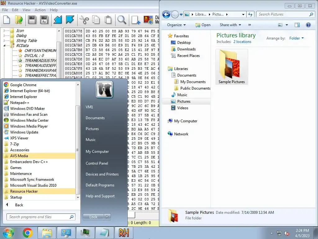The width and height of the screenshot is (318, 239).
Task: Click the New blank script icon in Resource Hacker
Action: (7, 20)
